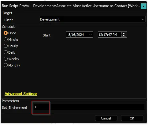
Task: Cancel the Run Script dialog
Action: click(x=106, y=118)
